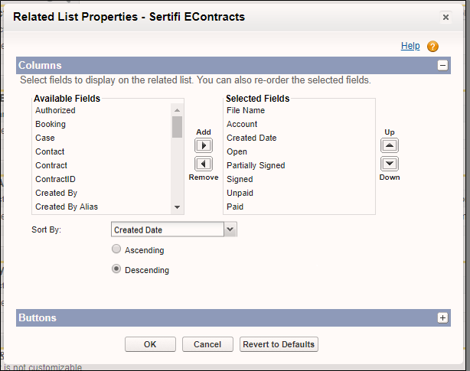Select the Ascending sort option
Image resolution: width=470 pixels, height=371 pixels.
coord(116,249)
